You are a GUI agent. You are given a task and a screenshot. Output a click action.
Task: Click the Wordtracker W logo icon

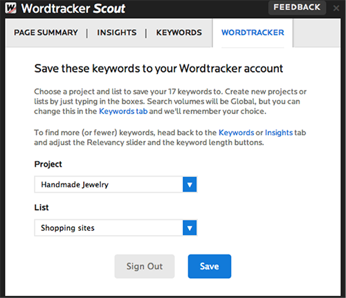tap(10, 8)
